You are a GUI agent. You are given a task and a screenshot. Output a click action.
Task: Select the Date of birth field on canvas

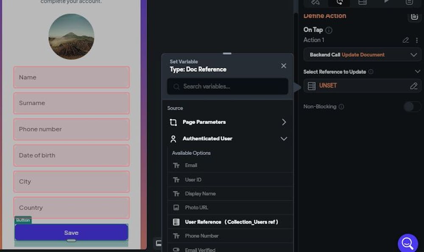pos(71,155)
